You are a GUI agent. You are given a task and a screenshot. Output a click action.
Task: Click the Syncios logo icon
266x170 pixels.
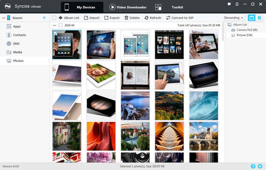8,6
